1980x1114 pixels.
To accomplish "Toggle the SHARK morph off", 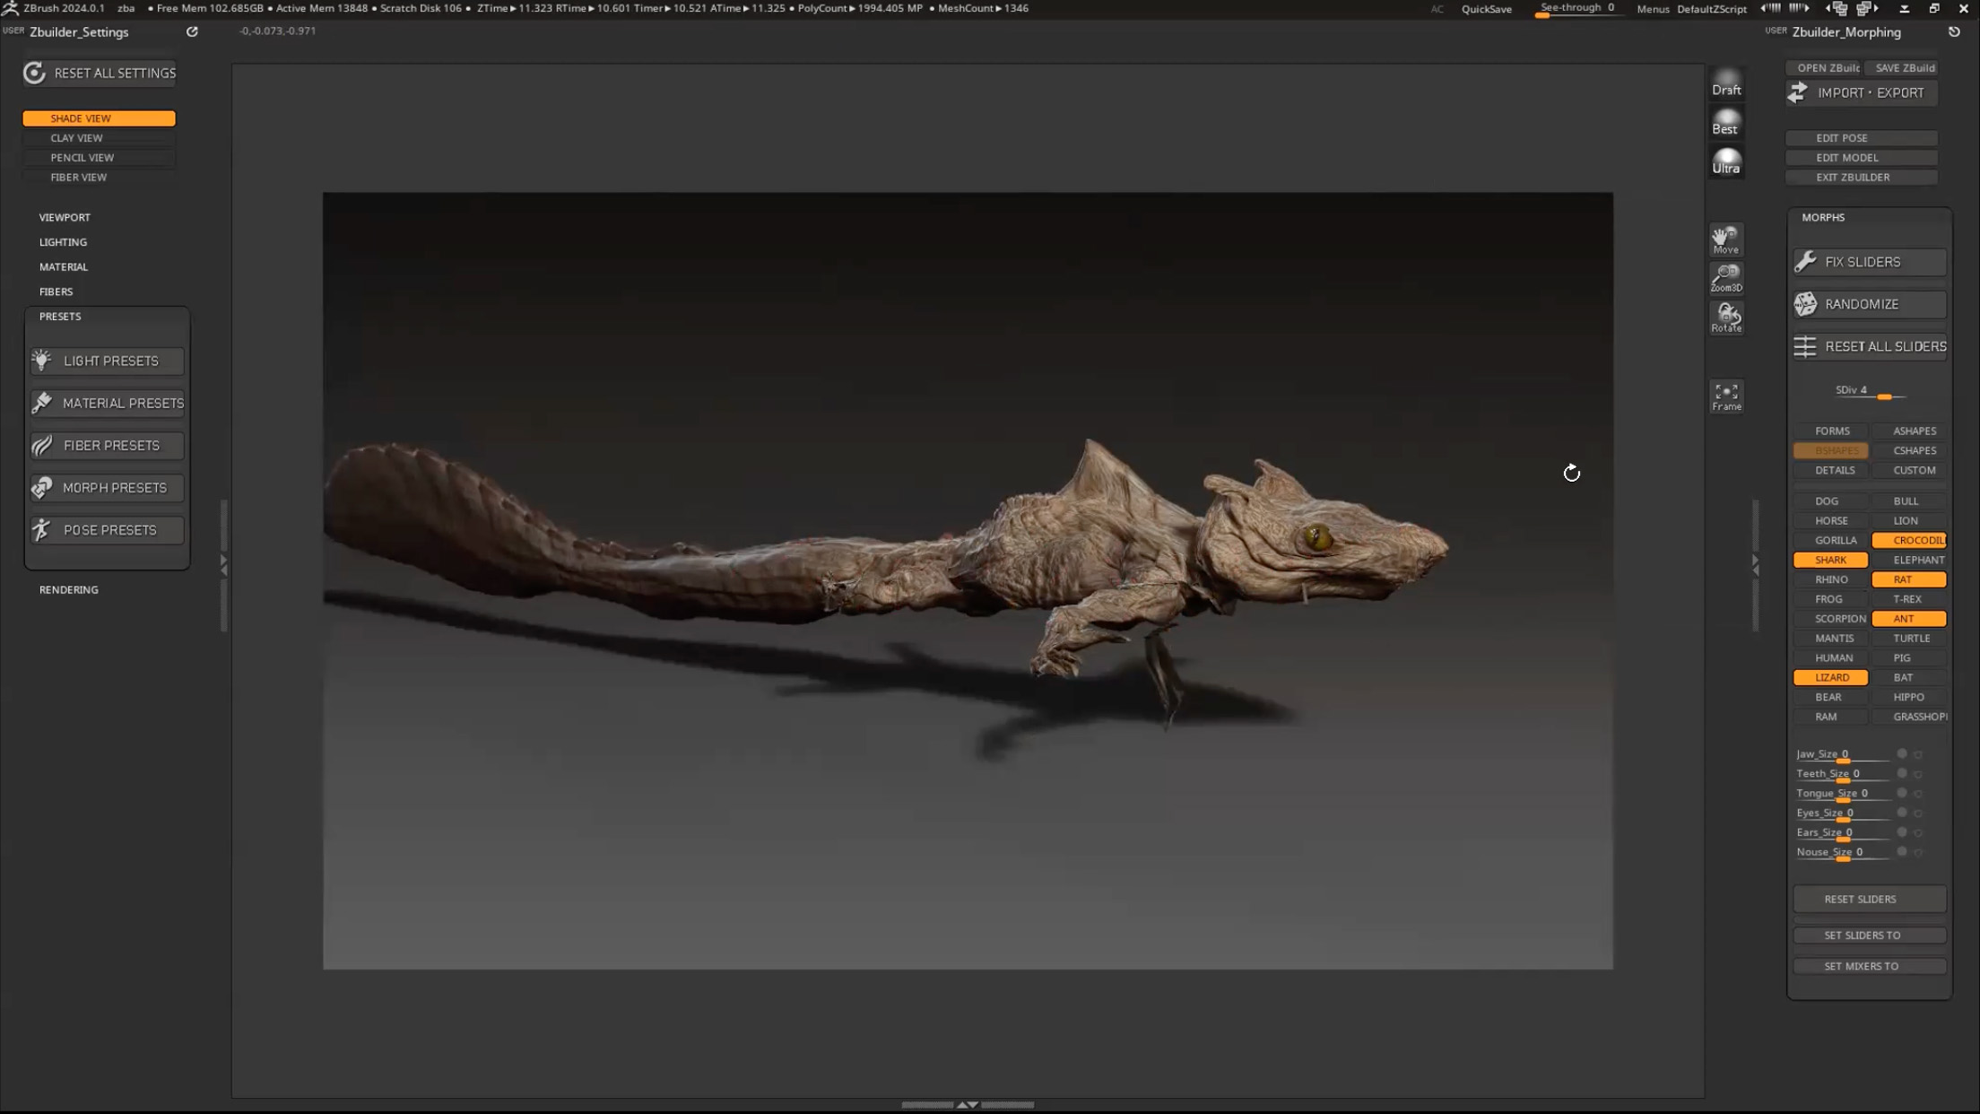I will [x=1829, y=560].
